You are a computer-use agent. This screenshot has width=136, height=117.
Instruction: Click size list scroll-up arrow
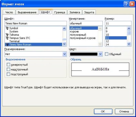tap(129, 29)
